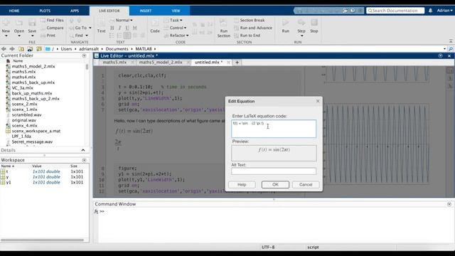Image resolution: width=455 pixels, height=256 pixels.
Task: Select Secret_message.wav file
Action: coord(32,142)
